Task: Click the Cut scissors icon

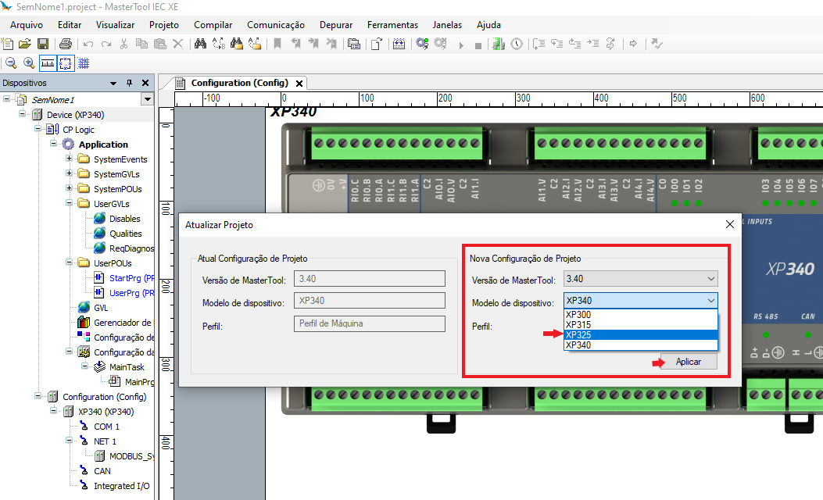Action: [123, 44]
